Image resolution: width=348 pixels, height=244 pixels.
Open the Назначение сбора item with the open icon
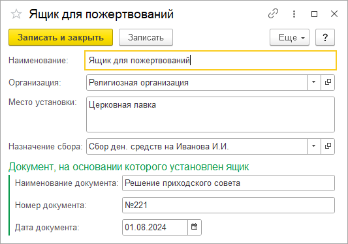coord(328,146)
